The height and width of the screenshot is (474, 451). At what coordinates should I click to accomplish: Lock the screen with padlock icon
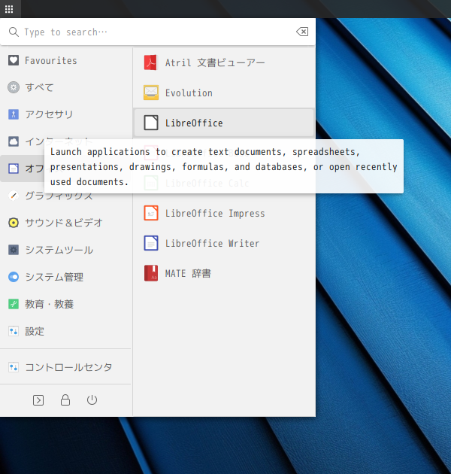click(65, 400)
